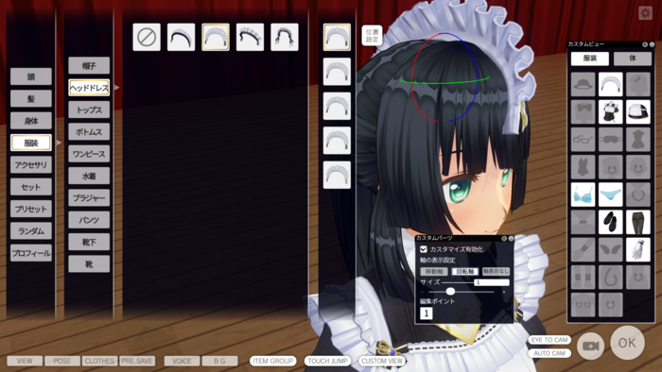Select the 水着 subcategory

(x=89, y=176)
